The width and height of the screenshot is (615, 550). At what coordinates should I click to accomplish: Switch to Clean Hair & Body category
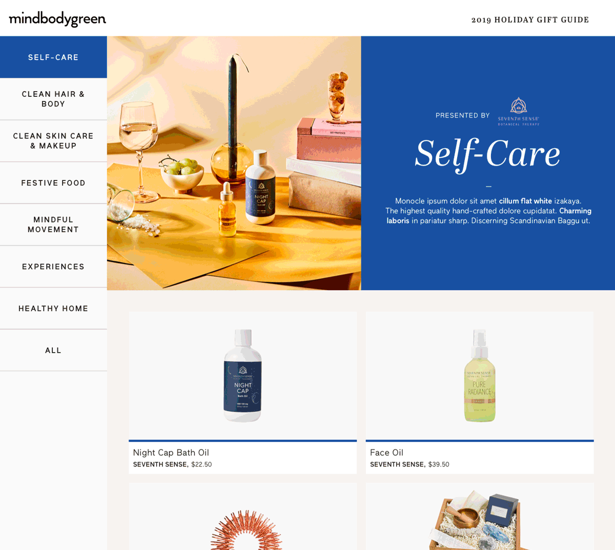53,99
